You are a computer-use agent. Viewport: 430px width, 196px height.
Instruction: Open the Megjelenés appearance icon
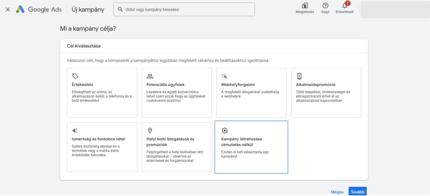(x=304, y=6)
